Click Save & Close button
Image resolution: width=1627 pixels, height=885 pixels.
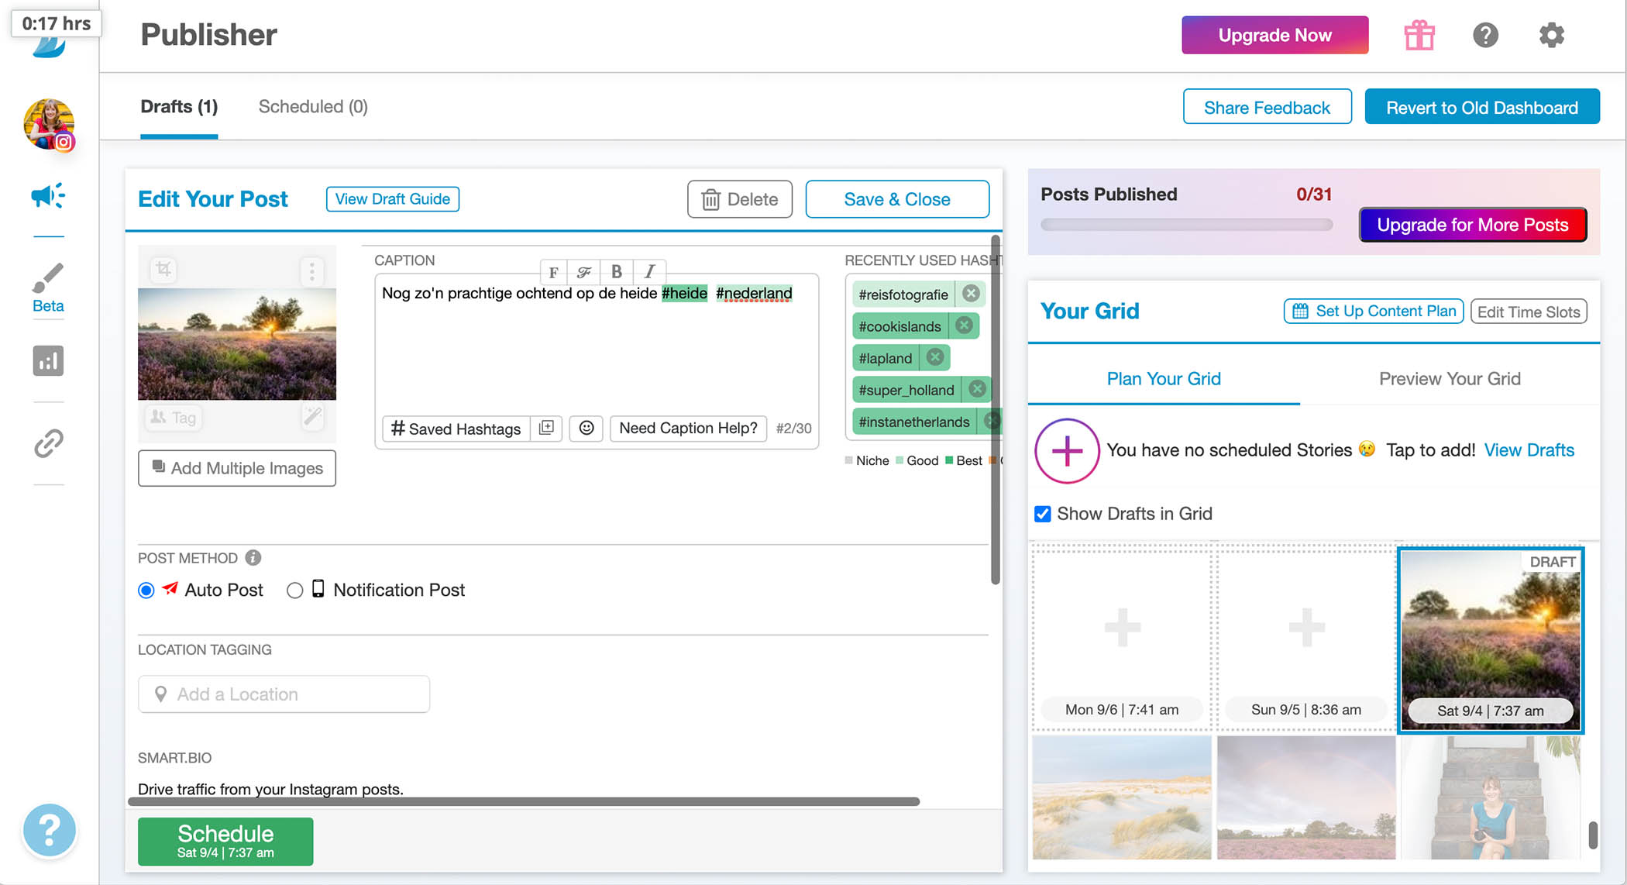tap(896, 199)
